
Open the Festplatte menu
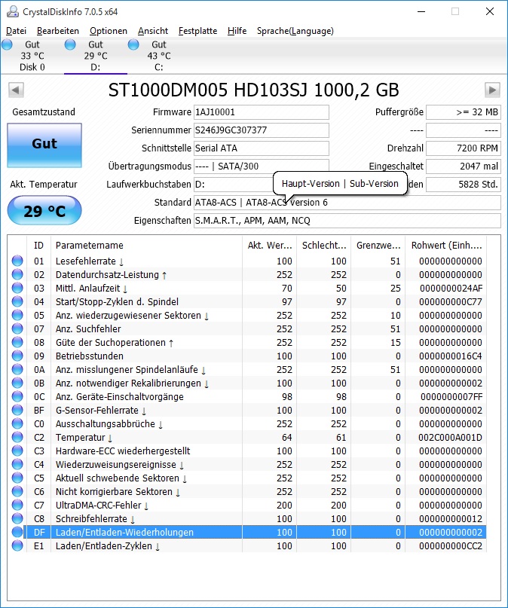click(197, 31)
